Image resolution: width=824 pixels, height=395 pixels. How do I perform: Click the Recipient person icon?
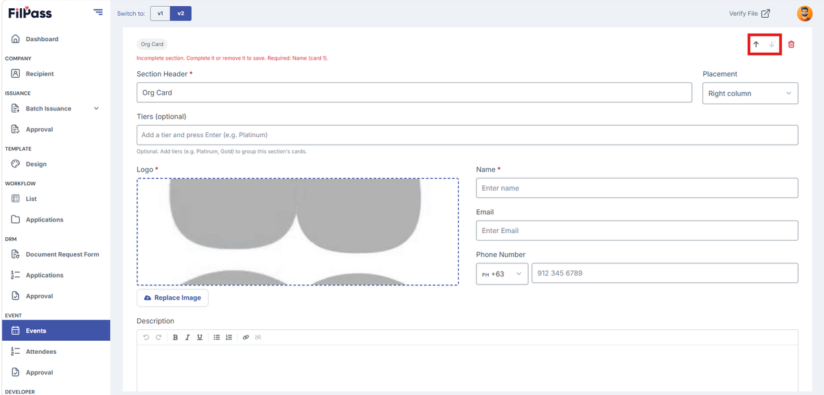pos(16,73)
